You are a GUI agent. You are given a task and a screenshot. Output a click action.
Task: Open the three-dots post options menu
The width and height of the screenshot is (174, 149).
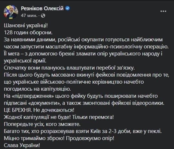[163, 11]
